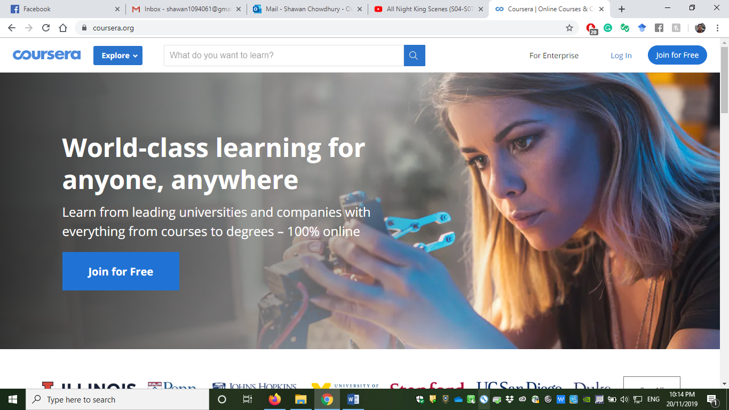
Task: Go to the browser home page icon
Action: coord(63,28)
